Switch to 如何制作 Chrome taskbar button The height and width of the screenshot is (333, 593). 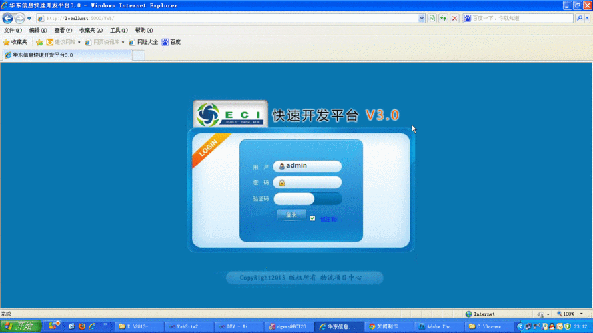[388, 326]
